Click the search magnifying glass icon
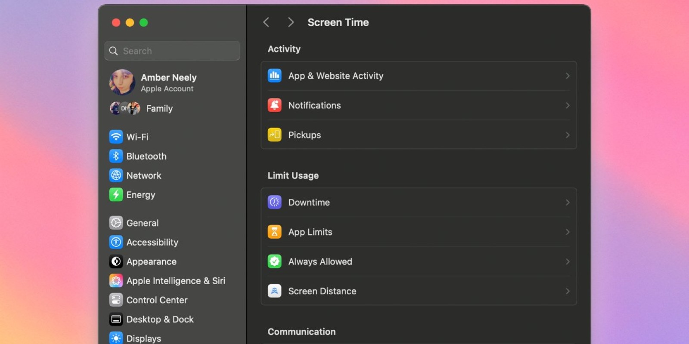Screen dimensions: 689x344 click(113, 51)
